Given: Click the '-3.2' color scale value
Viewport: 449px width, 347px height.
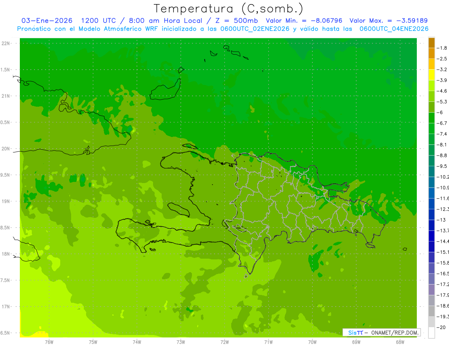Looking at the screenshot, I should coord(442,70).
